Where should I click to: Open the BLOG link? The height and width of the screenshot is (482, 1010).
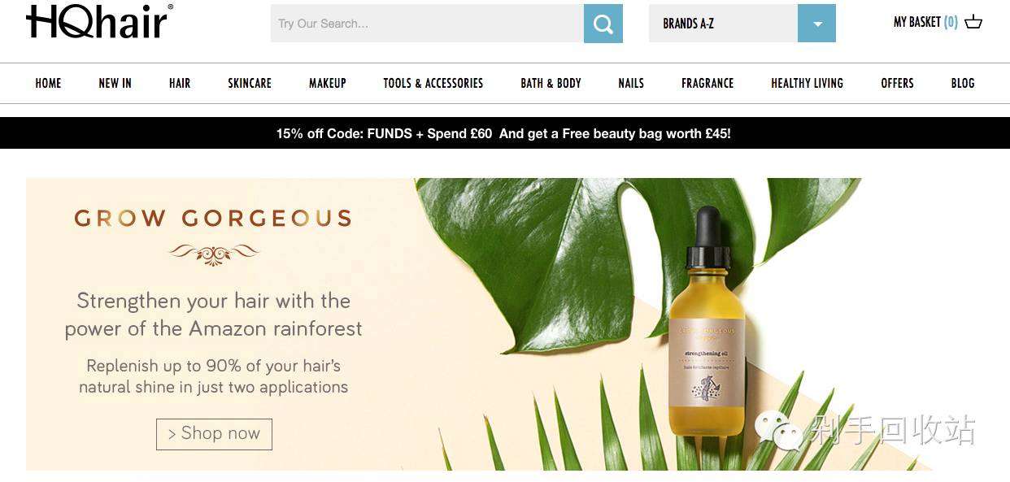(963, 83)
